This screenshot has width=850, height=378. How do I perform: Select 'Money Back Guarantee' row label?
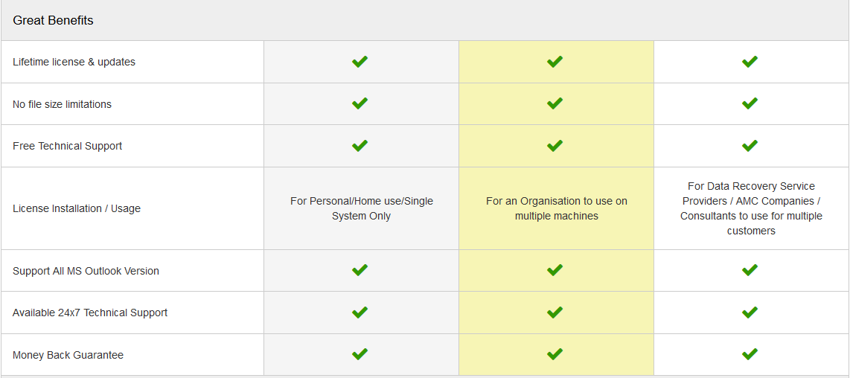click(x=68, y=355)
